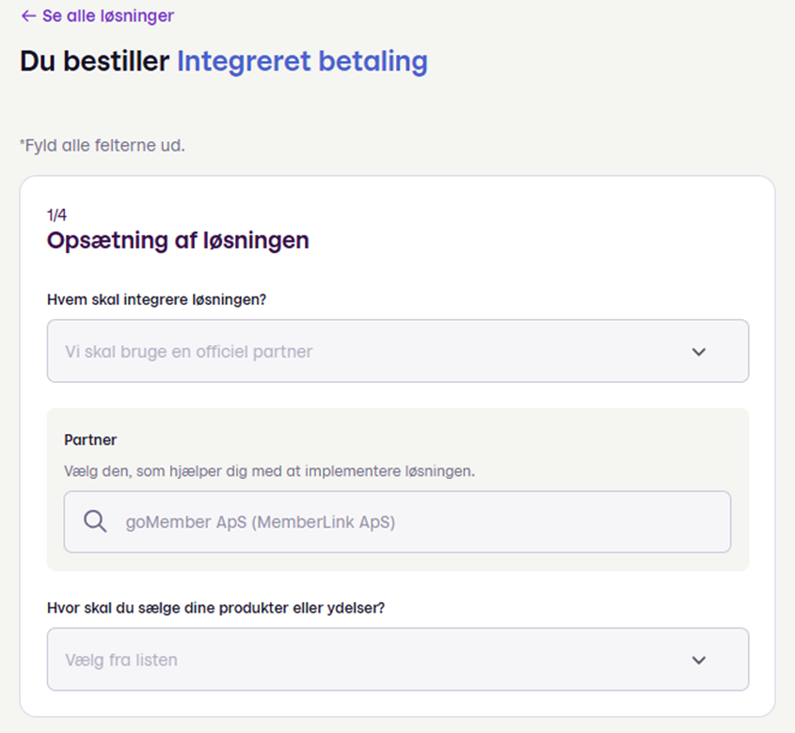Click '(MemberLink ApS)' text in partner field

point(324,521)
